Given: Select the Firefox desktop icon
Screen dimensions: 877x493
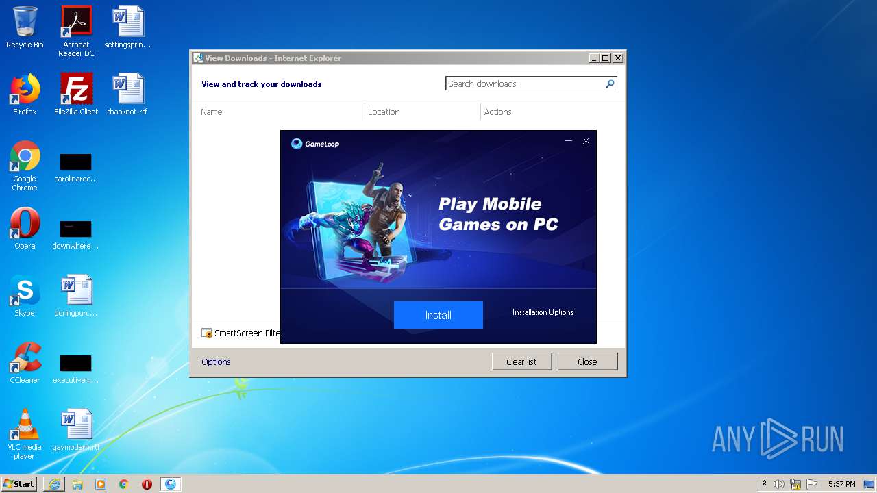Looking at the screenshot, I should [x=25, y=94].
